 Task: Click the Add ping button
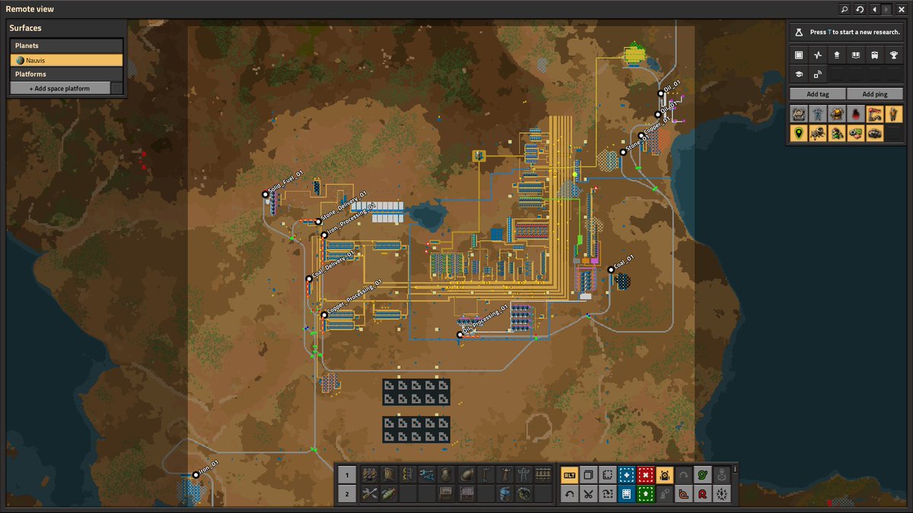coord(876,94)
